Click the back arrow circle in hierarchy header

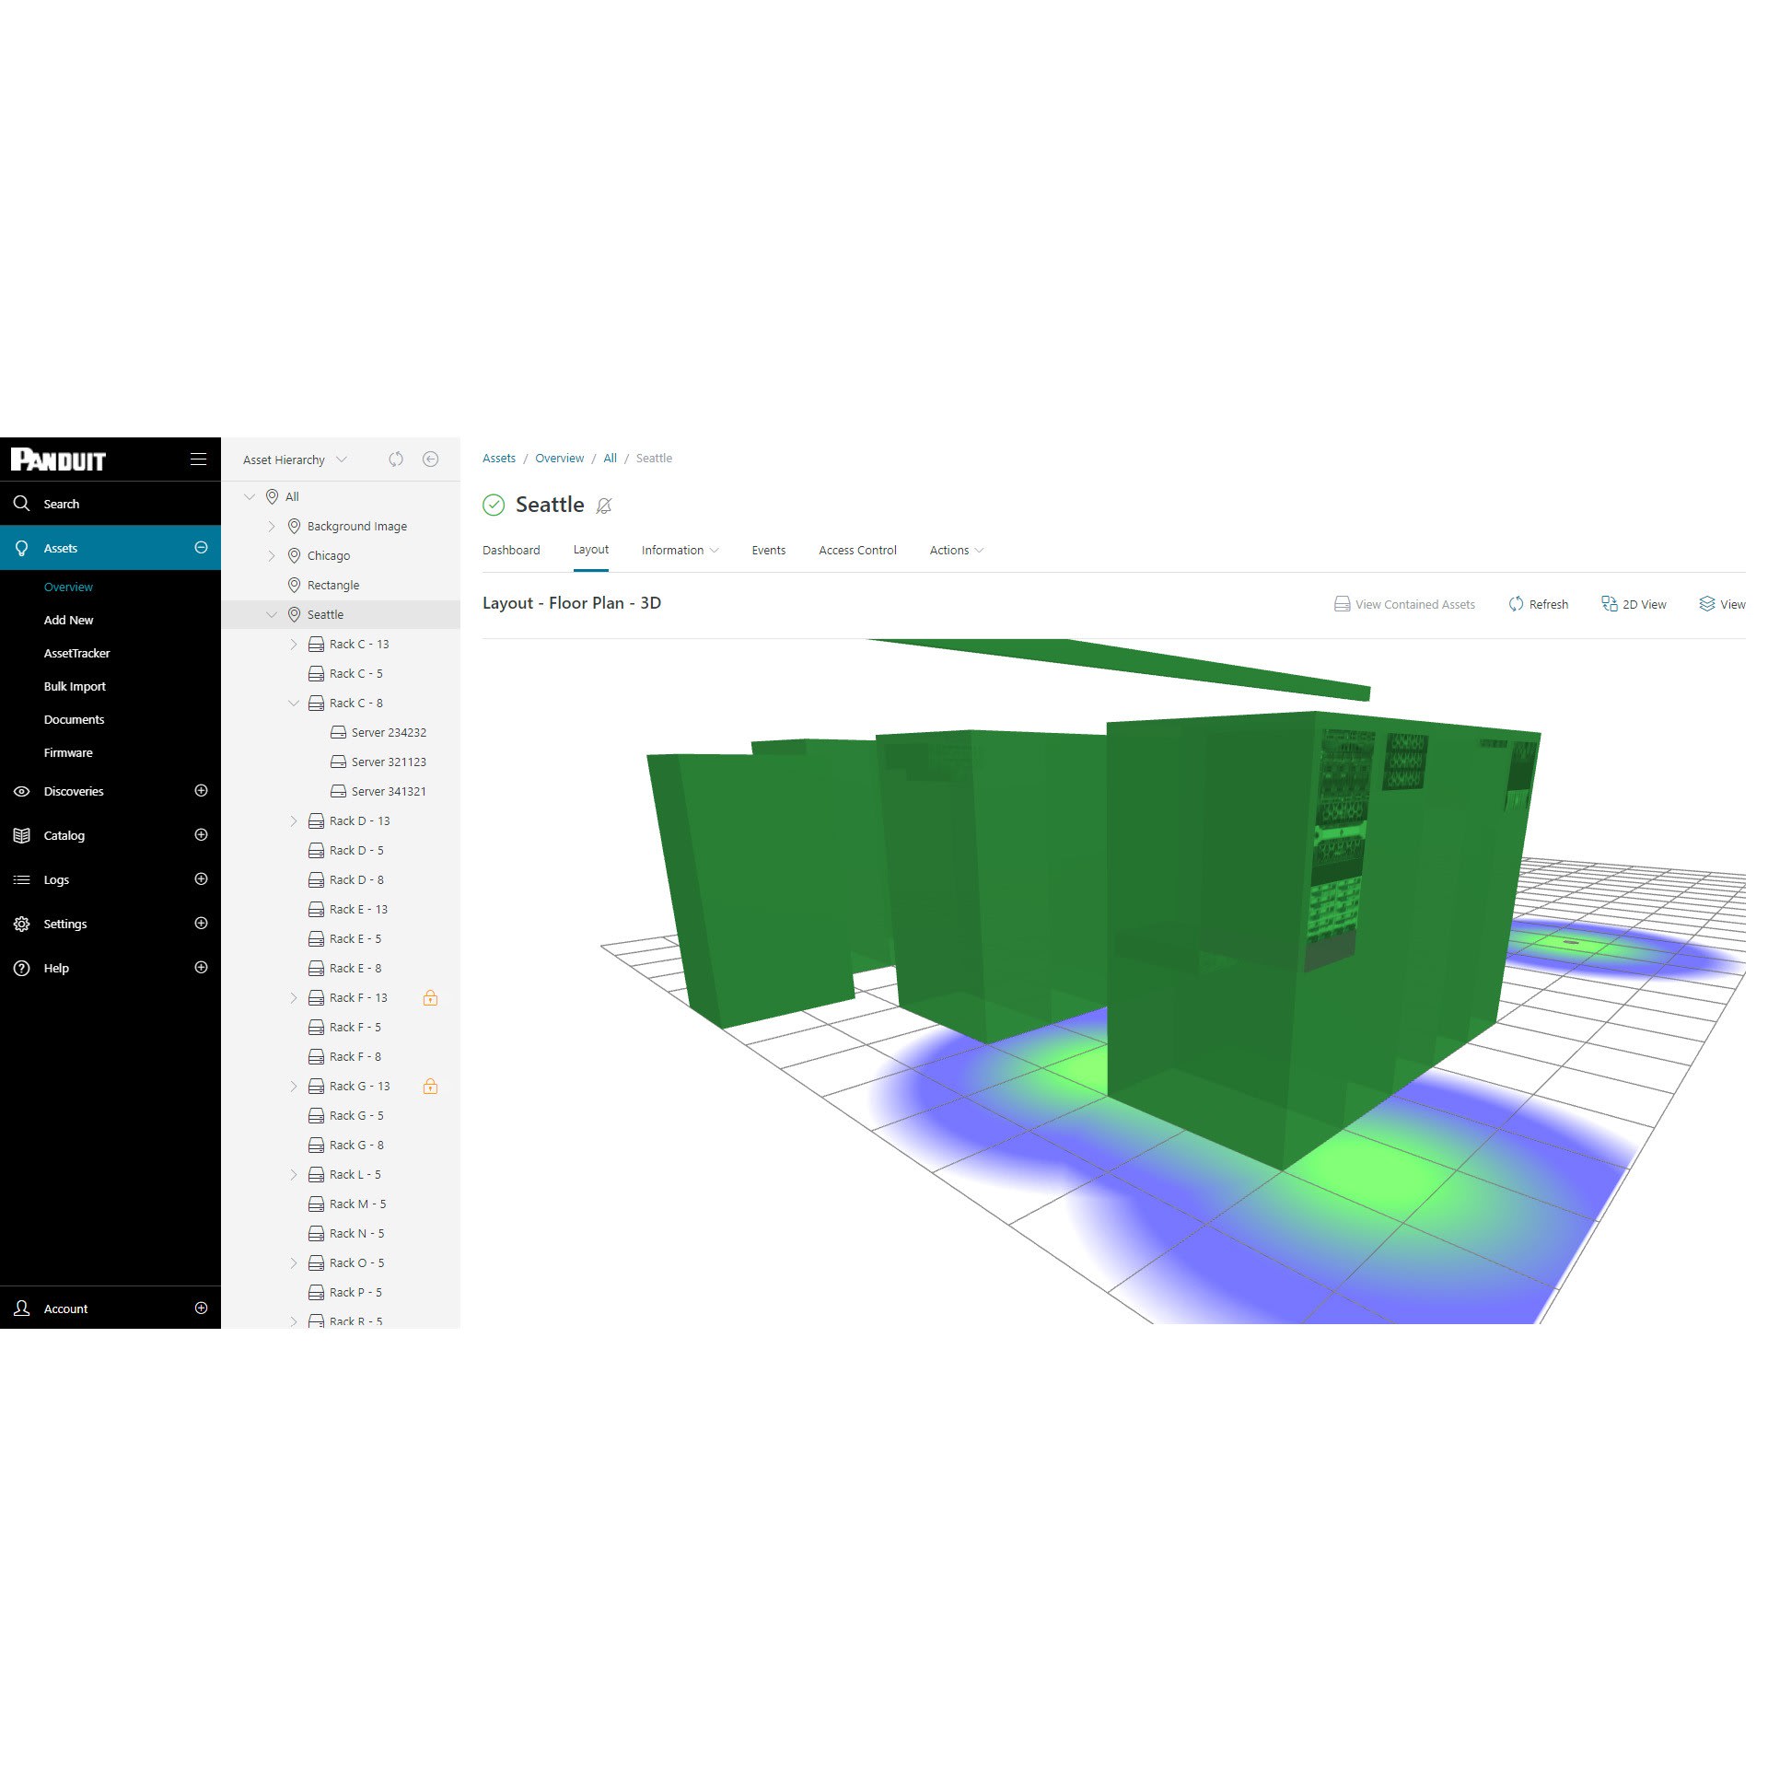[430, 459]
